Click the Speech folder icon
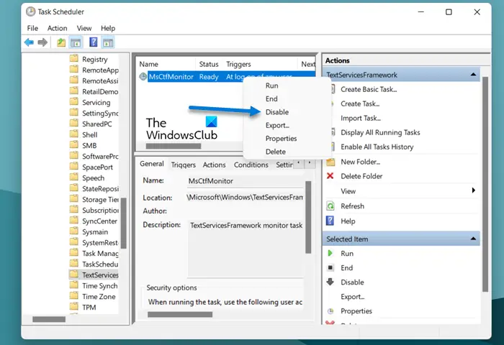 74,178
